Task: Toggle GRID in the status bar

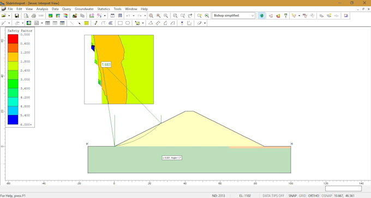Action: [x=302, y=196]
